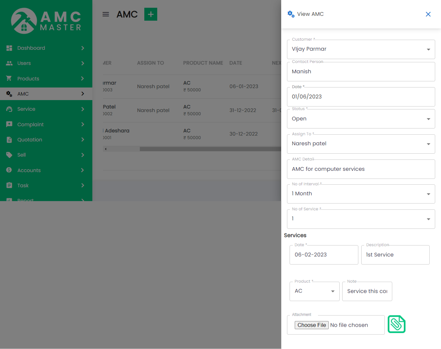Click the Products cart icon
Screen dimensions: 441x349
coord(9,78)
